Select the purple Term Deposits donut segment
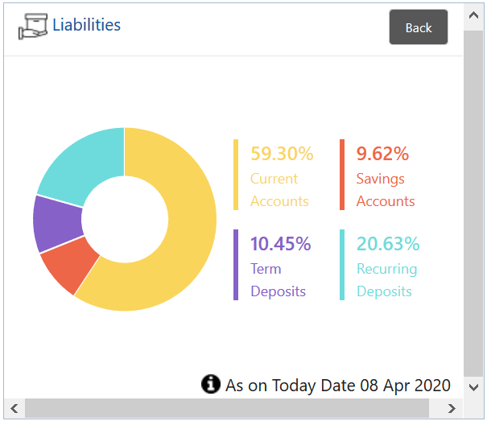 (x=57, y=223)
